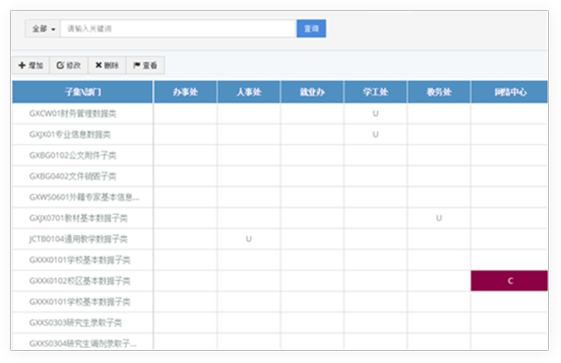Select the GXBG0402文件销毁子类 row label
Screen dimensions: 561x363
click(x=73, y=176)
